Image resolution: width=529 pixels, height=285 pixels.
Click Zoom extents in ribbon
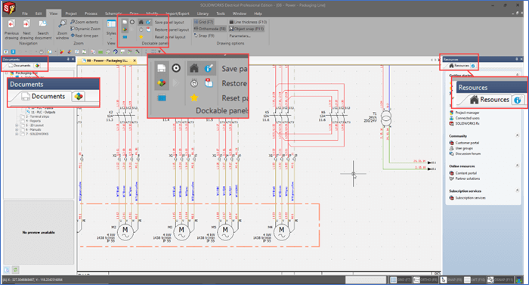(x=84, y=22)
